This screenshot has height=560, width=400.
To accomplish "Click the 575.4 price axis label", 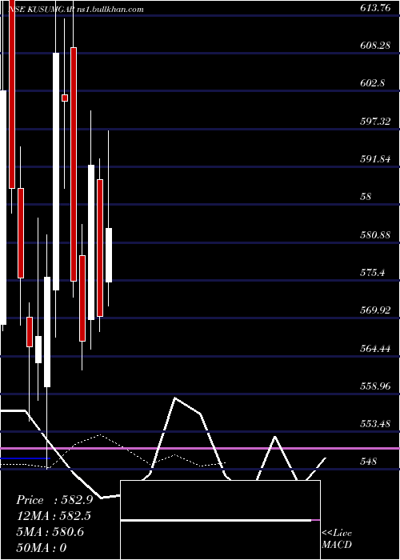I will tap(372, 273).
